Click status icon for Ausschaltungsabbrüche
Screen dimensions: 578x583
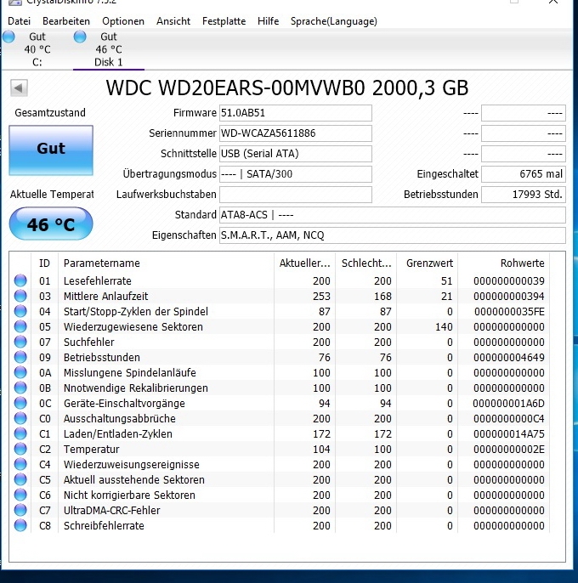(x=20, y=418)
